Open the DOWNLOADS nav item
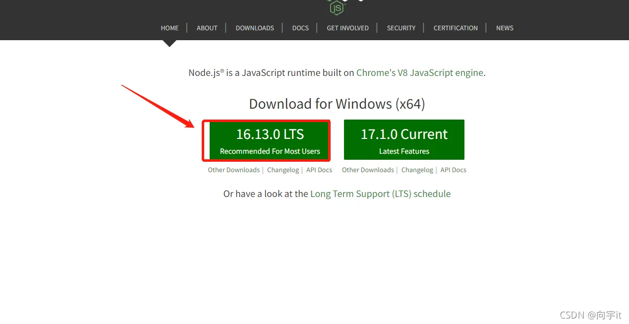 (255, 28)
